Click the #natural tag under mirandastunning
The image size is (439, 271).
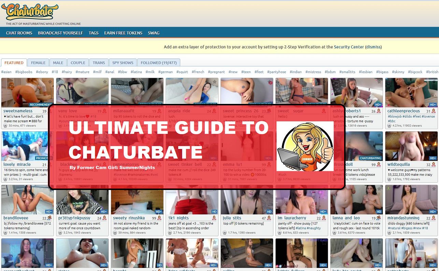395,228
